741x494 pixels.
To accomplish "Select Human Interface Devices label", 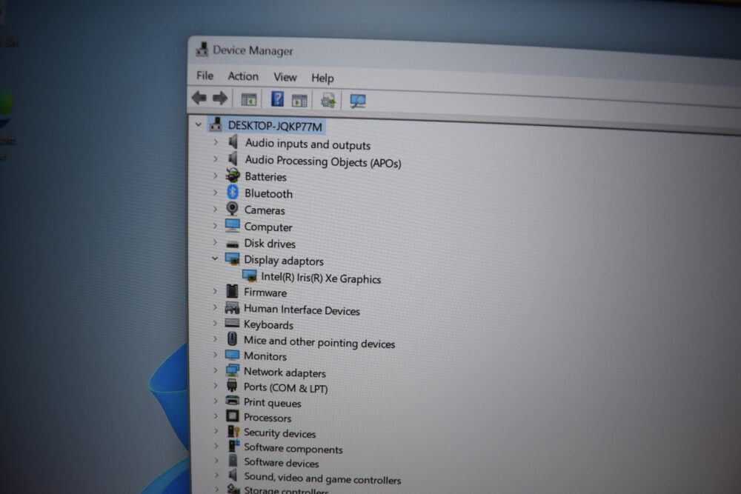I will (x=302, y=310).
